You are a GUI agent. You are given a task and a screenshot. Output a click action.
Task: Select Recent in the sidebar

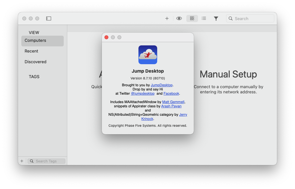[x=31, y=51]
